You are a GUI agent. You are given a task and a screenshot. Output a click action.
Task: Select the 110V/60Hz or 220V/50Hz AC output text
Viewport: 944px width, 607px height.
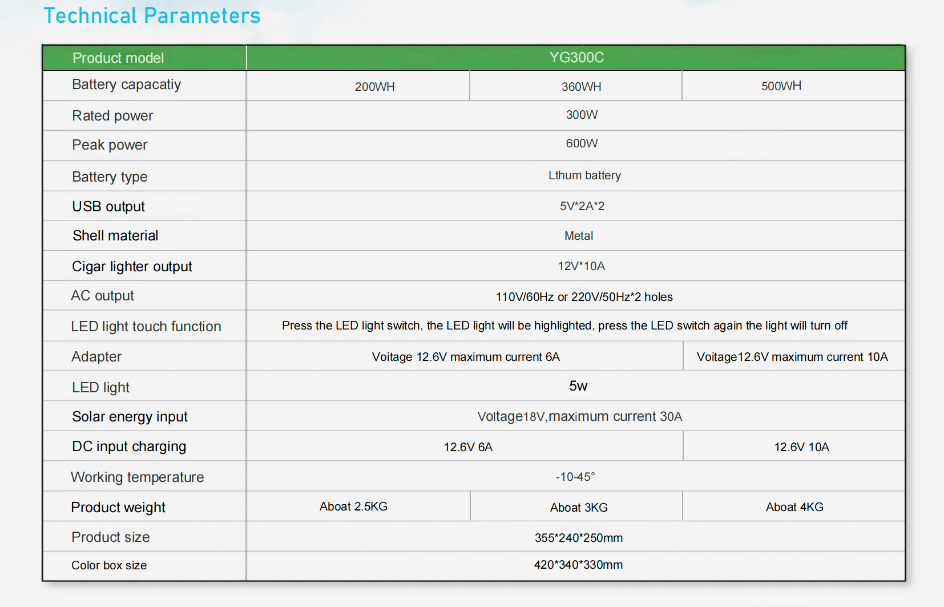tap(584, 297)
